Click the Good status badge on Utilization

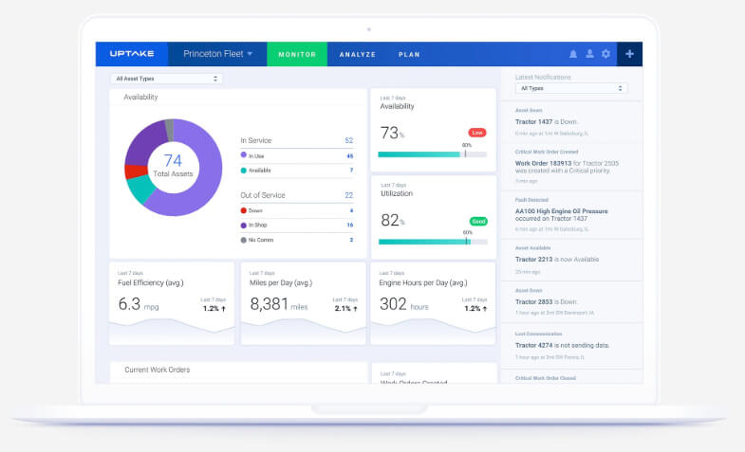(x=478, y=222)
